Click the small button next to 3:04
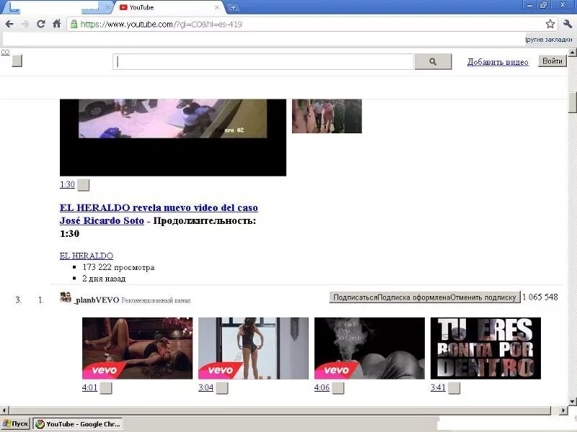 pos(222,388)
